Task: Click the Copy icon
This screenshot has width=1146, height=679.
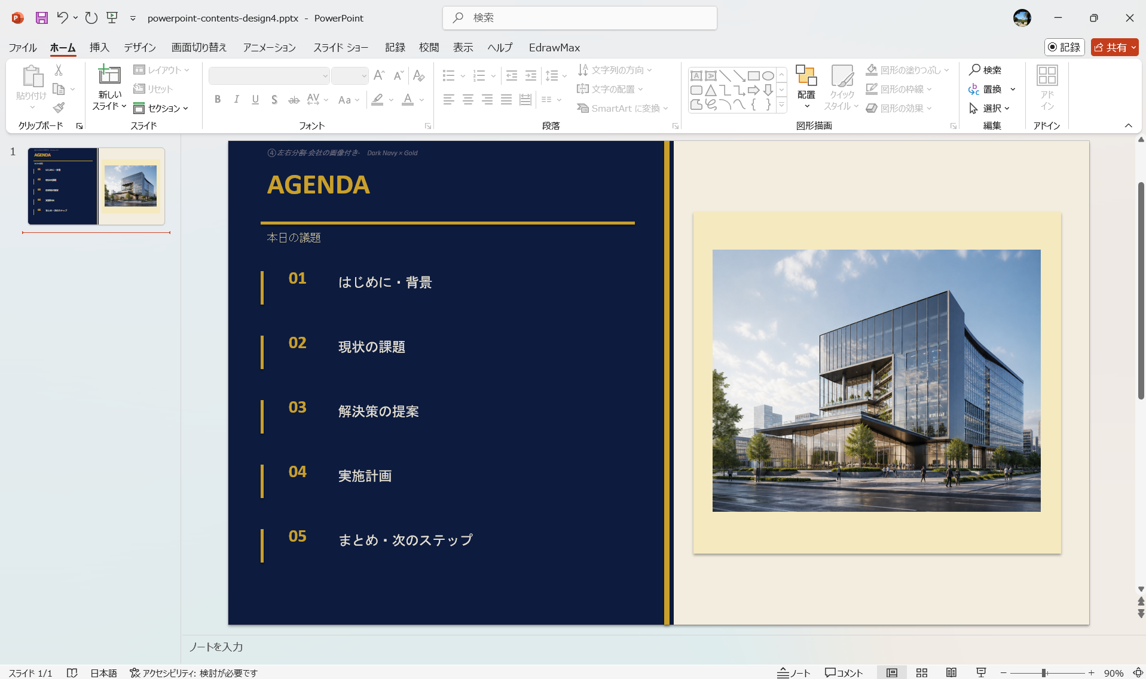Action: point(59,89)
